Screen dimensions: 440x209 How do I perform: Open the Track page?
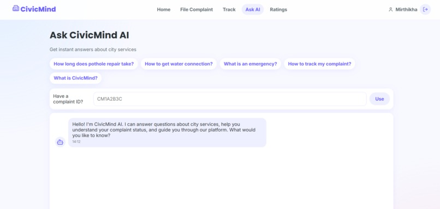229,9
